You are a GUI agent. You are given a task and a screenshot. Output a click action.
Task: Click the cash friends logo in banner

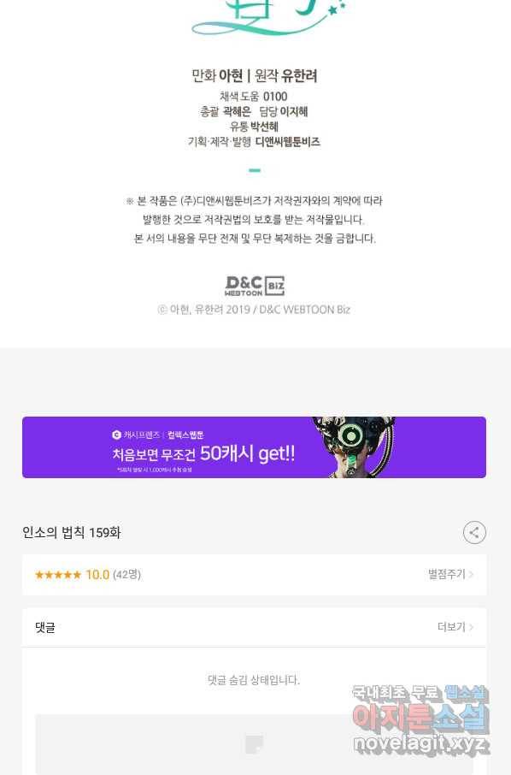(x=116, y=435)
